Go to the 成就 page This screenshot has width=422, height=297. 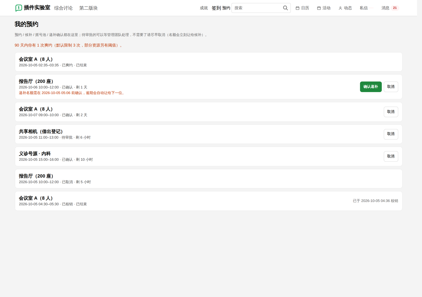click(x=204, y=8)
